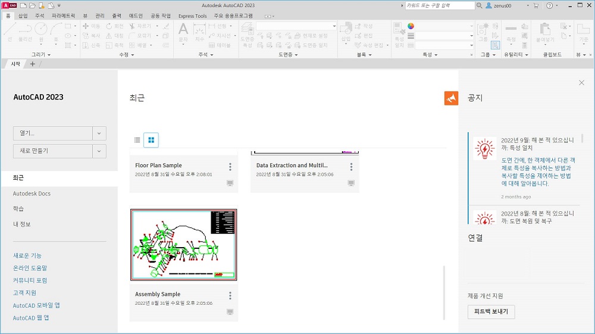Image resolution: width=595 pixels, height=334 pixels.
Task: Click the Mirror (대칭) tool
Action: [x=115, y=35]
